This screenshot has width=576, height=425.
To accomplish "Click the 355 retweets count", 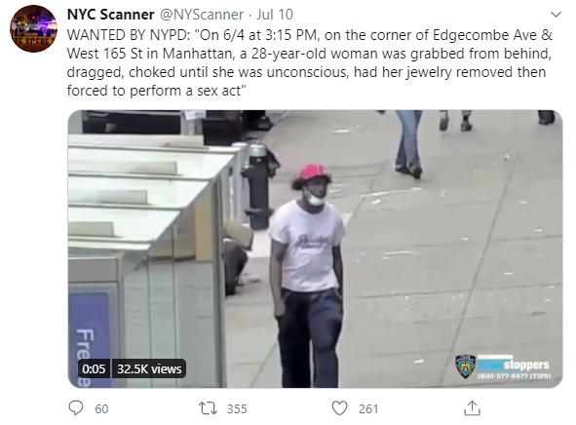I will (x=237, y=408).
